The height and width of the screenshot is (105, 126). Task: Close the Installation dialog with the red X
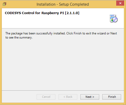tap(120, 3)
